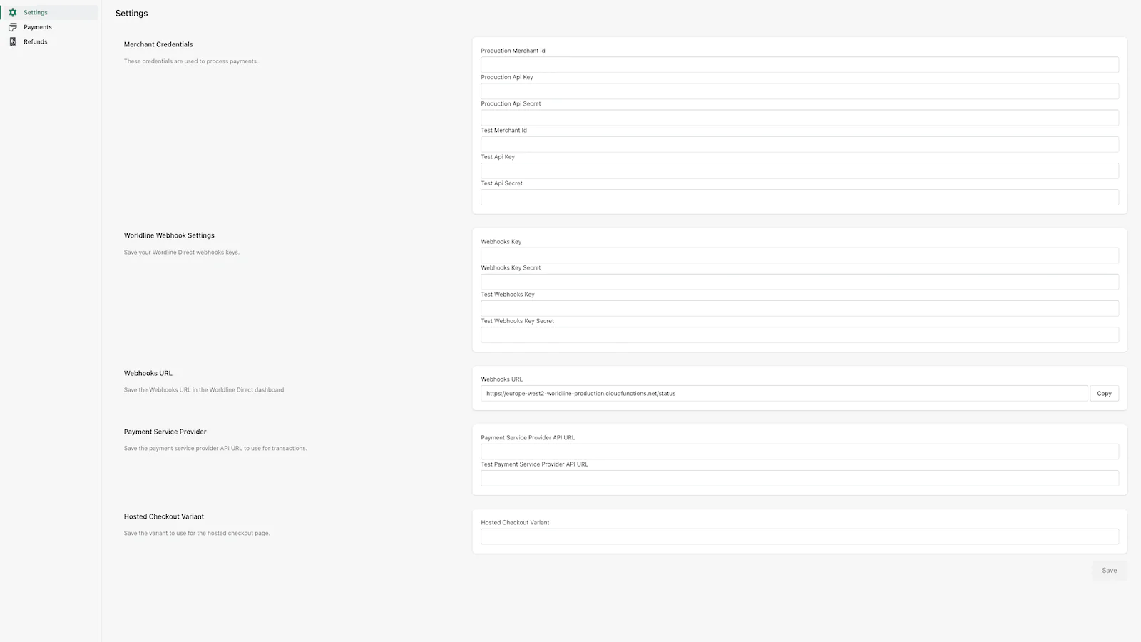Screen dimensions: 1141x642
Task: Focus the Production Api Secret field
Action: click(799, 117)
